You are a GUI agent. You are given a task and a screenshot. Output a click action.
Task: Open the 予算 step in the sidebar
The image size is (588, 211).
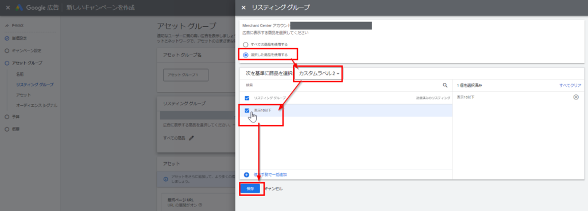(16, 117)
